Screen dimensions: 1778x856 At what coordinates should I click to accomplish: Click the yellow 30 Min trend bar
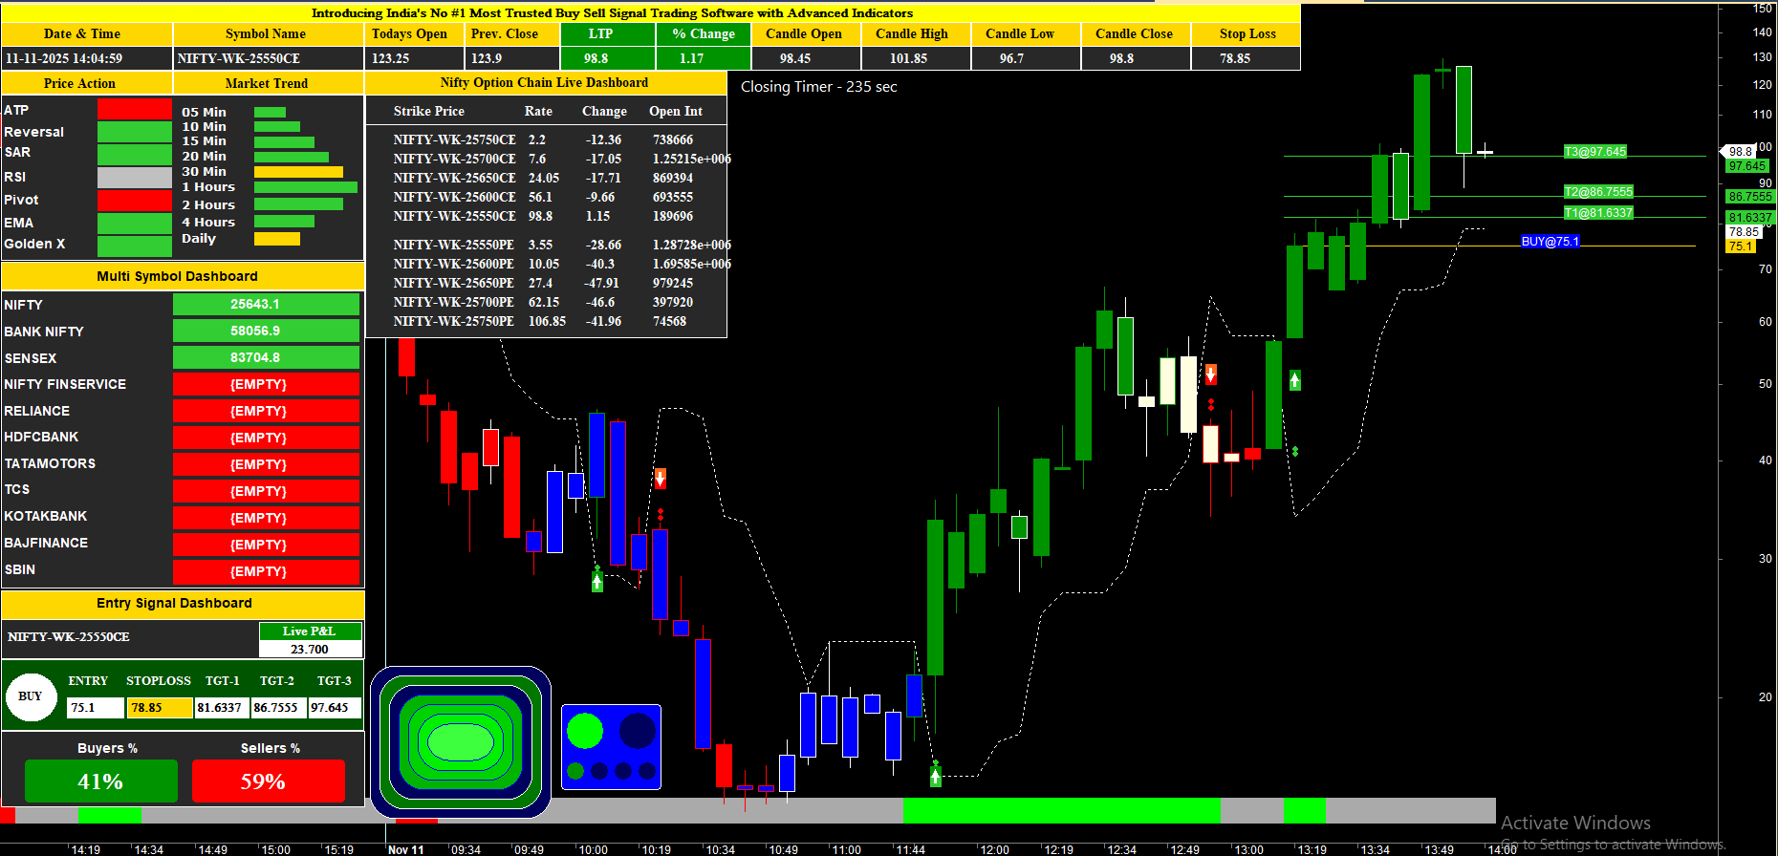(x=298, y=172)
